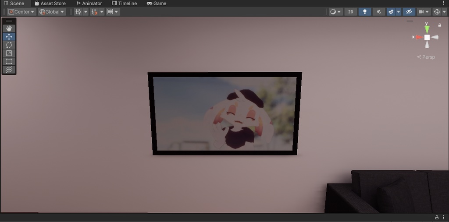Click the bottom bar lock icon
The width and height of the screenshot is (449, 222).
(437, 218)
